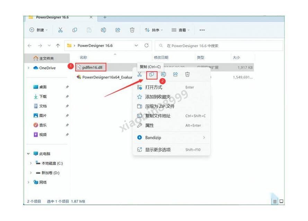Expand OneDrive in the navigation pane

[x=29, y=68]
